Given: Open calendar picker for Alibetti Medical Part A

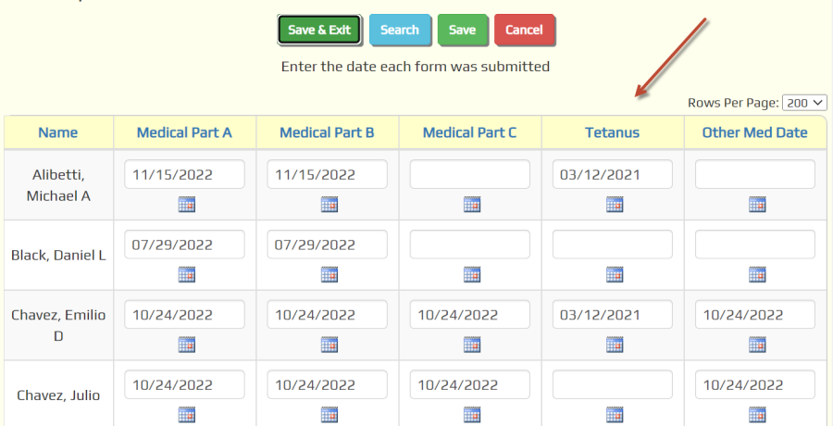Looking at the screenshot, I should tap(186, 205).
